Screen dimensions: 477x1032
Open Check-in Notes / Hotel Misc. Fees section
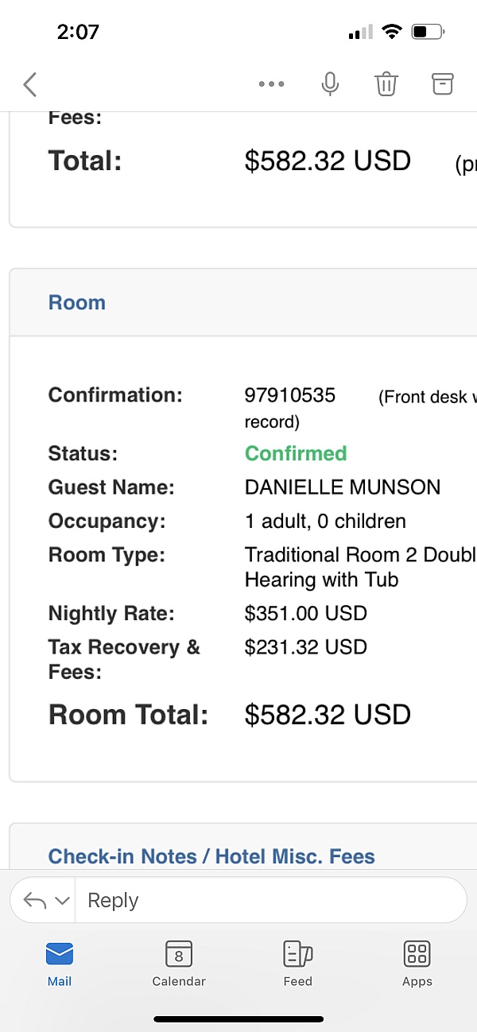click(x=211, y=856)
